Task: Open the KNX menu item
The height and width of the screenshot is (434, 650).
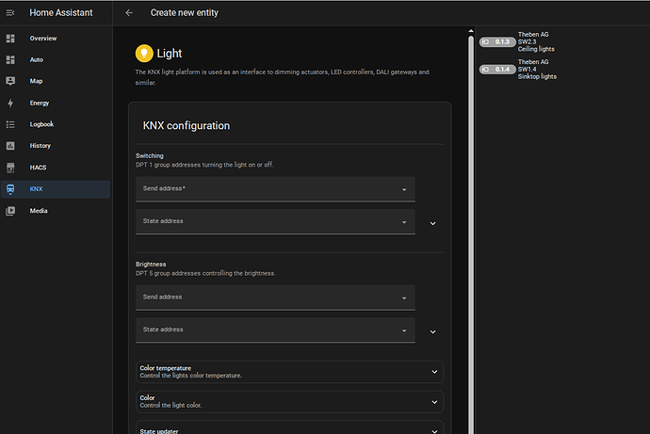Action: click(56, 189)
